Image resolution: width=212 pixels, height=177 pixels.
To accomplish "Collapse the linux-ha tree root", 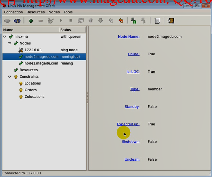I will [4, 37].
